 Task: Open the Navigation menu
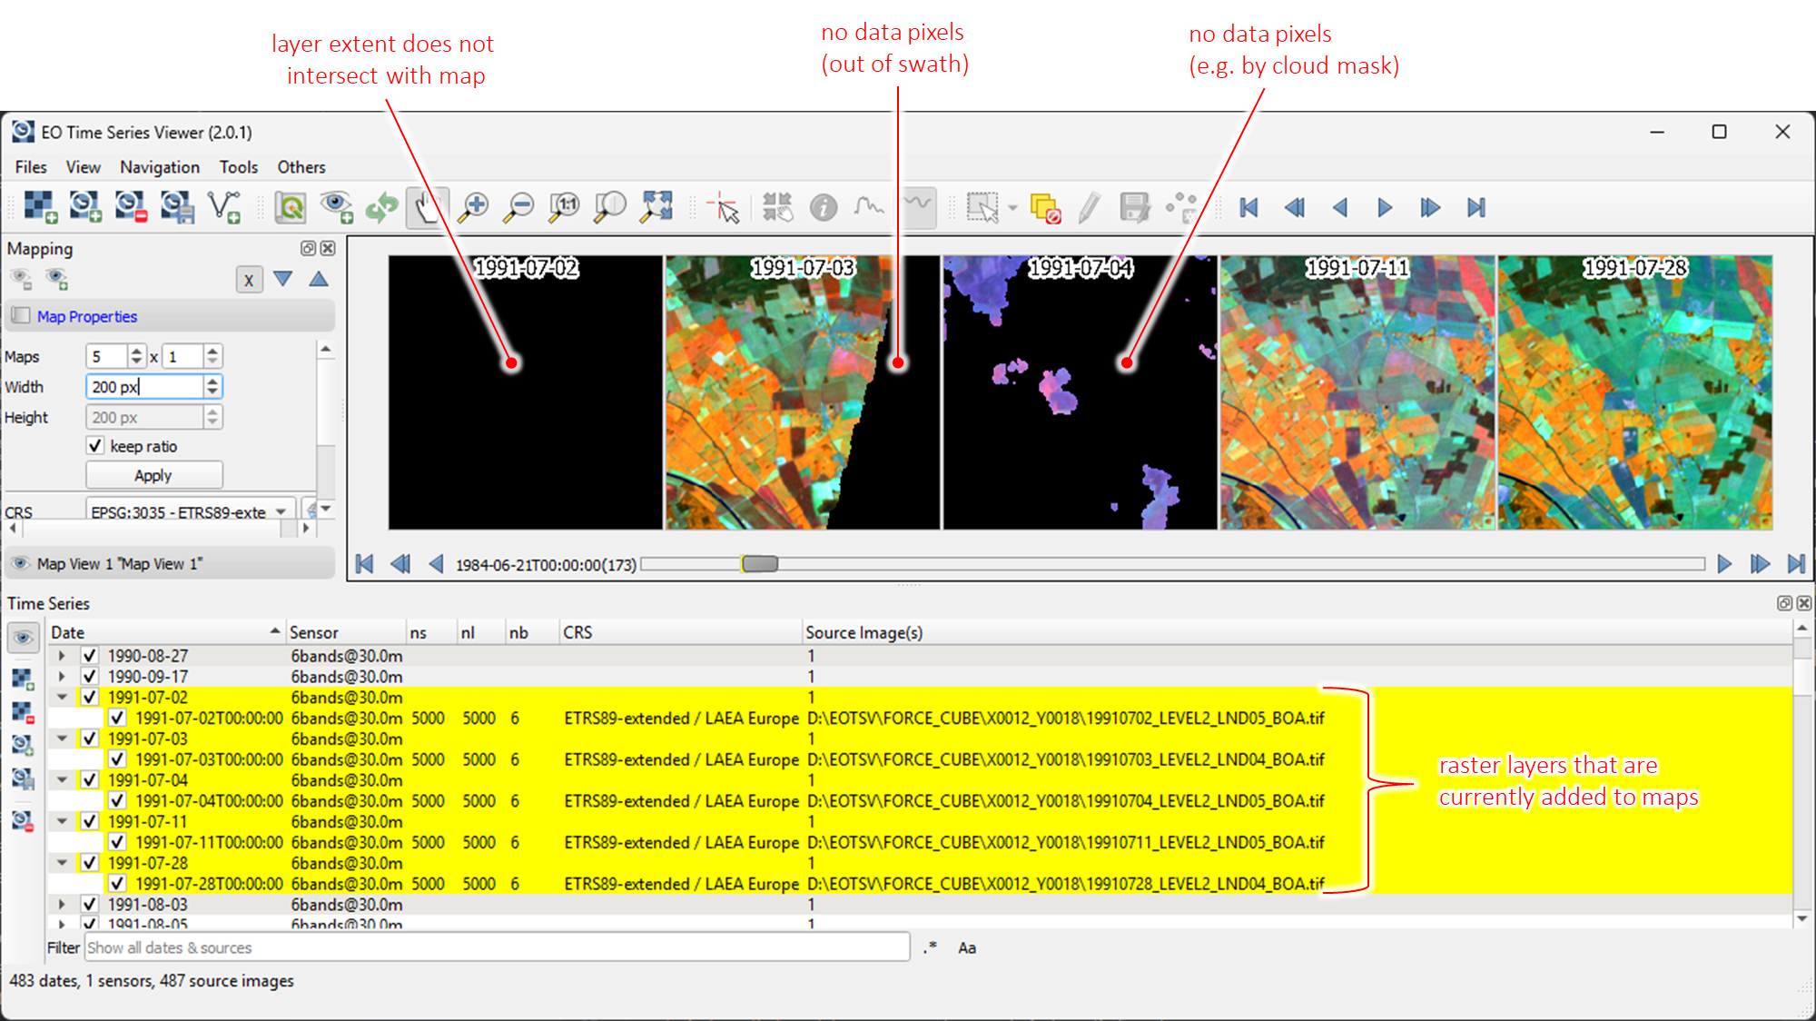tap(160, 167)
